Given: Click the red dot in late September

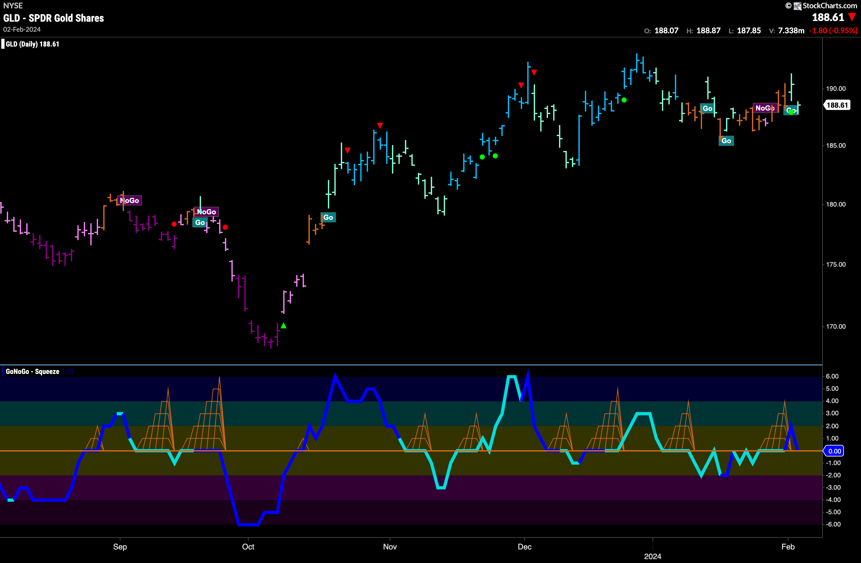Looking at the screenshot, I should click(225, 227).
